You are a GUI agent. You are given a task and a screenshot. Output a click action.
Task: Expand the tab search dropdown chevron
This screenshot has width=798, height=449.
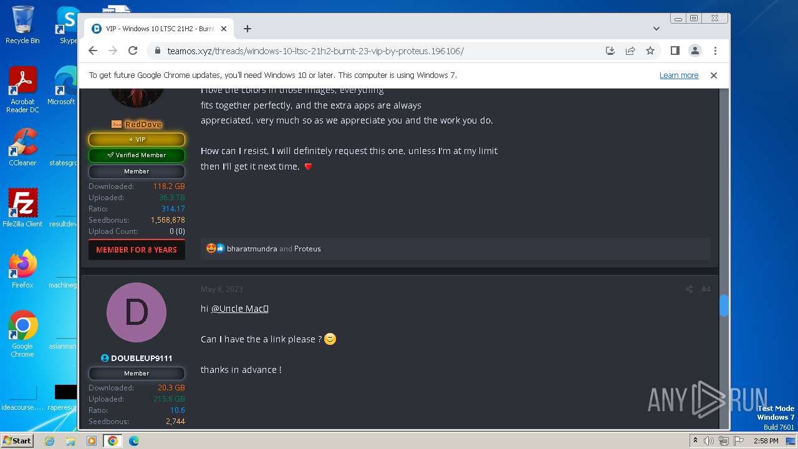656,29
